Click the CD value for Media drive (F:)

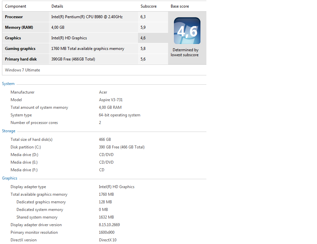pos(102,170)
